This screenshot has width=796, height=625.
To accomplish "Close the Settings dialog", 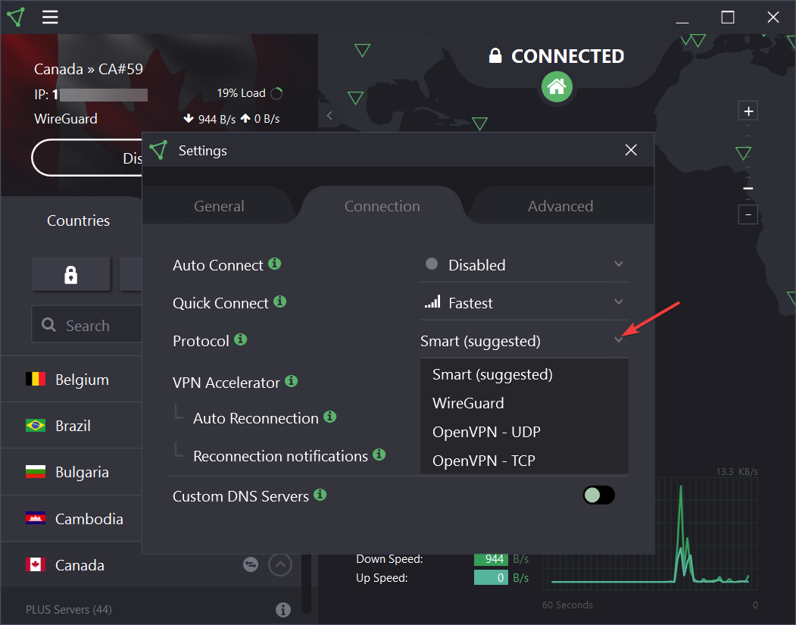I will pyautogui.click(x=631, y=150).
